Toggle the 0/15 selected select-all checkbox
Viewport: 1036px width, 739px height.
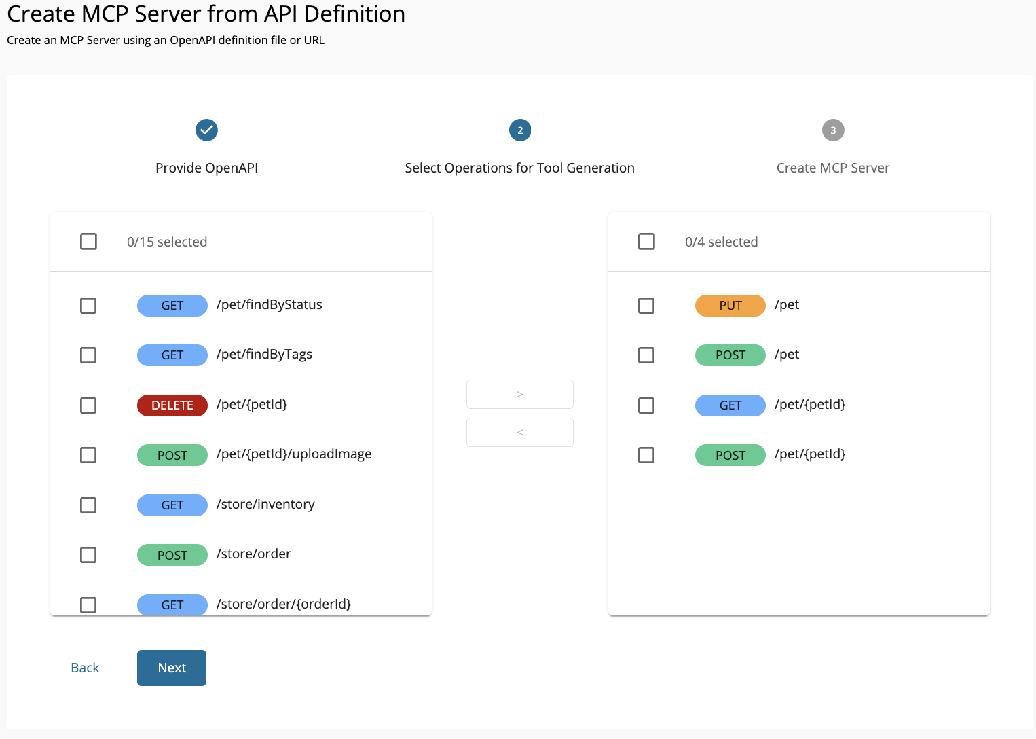[x=88, y=241]
